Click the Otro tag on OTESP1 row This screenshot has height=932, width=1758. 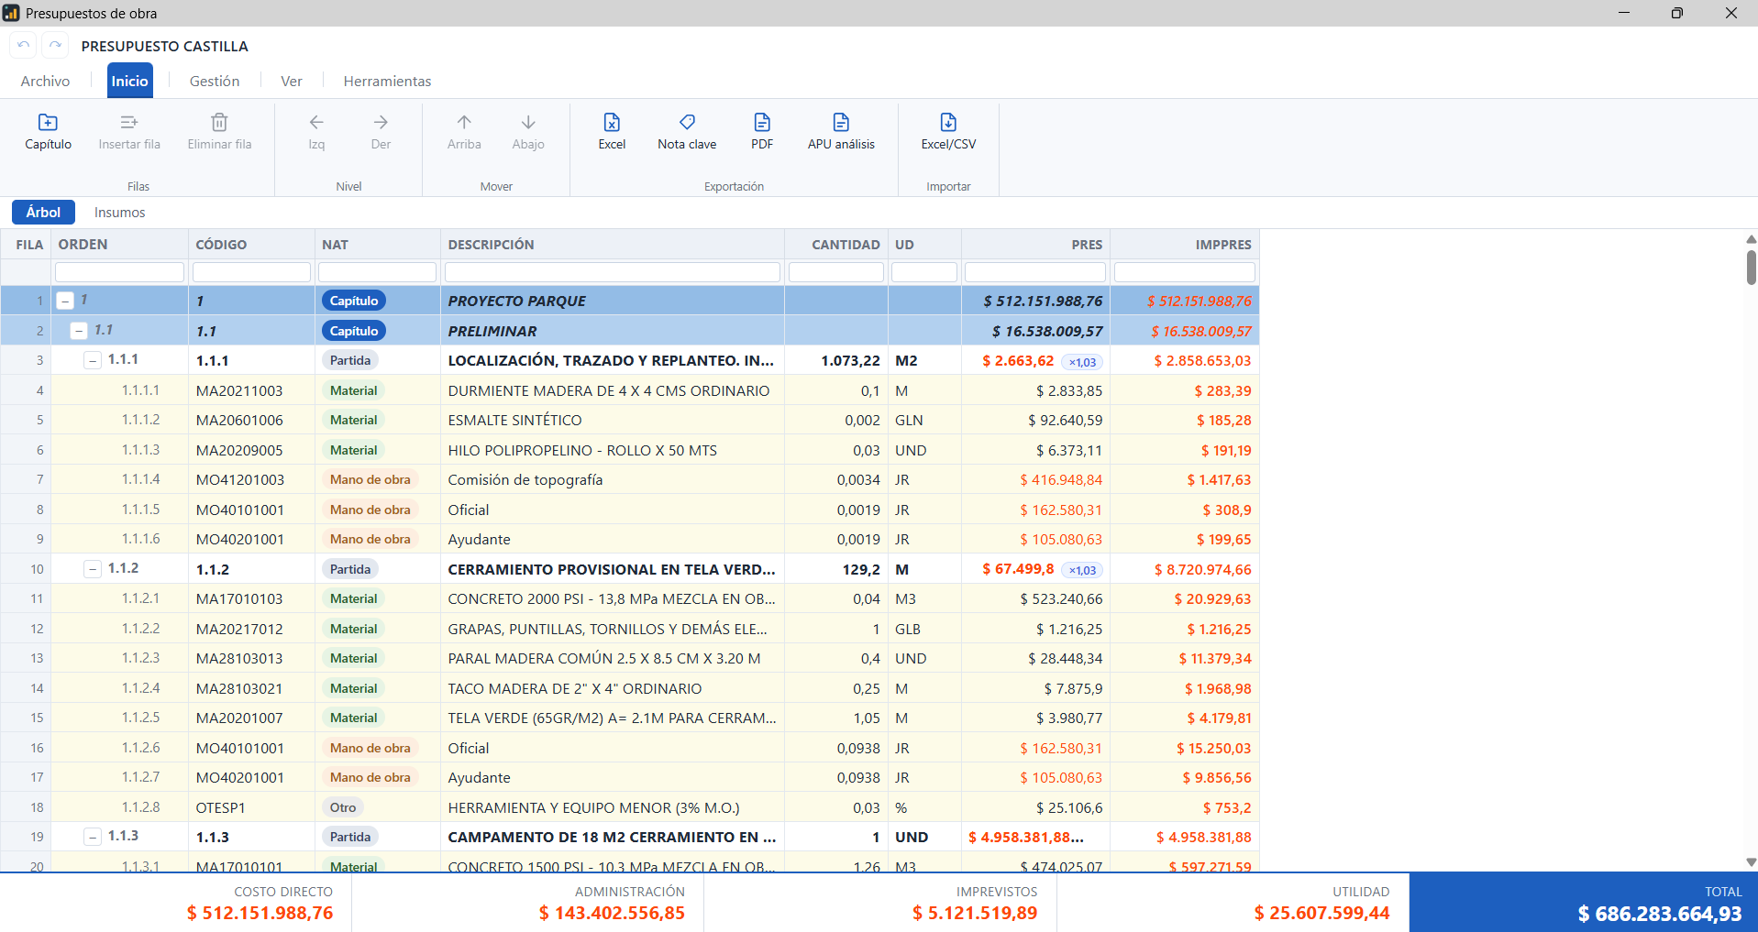343,807
